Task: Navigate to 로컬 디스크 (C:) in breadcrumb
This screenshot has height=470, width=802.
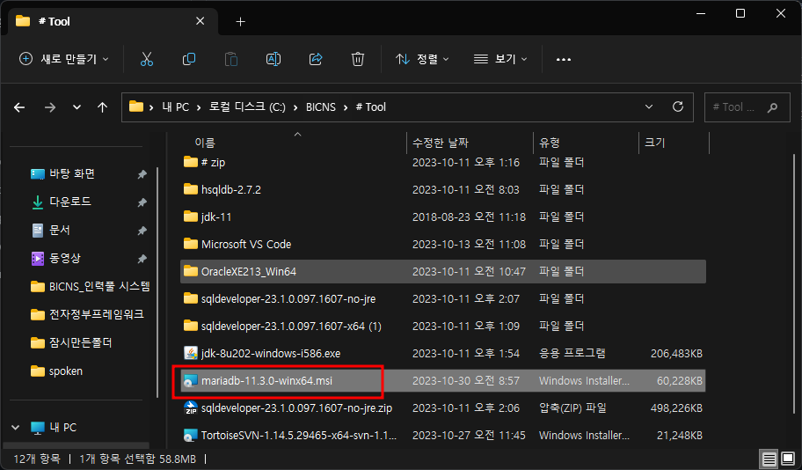Action: (248, 107)
